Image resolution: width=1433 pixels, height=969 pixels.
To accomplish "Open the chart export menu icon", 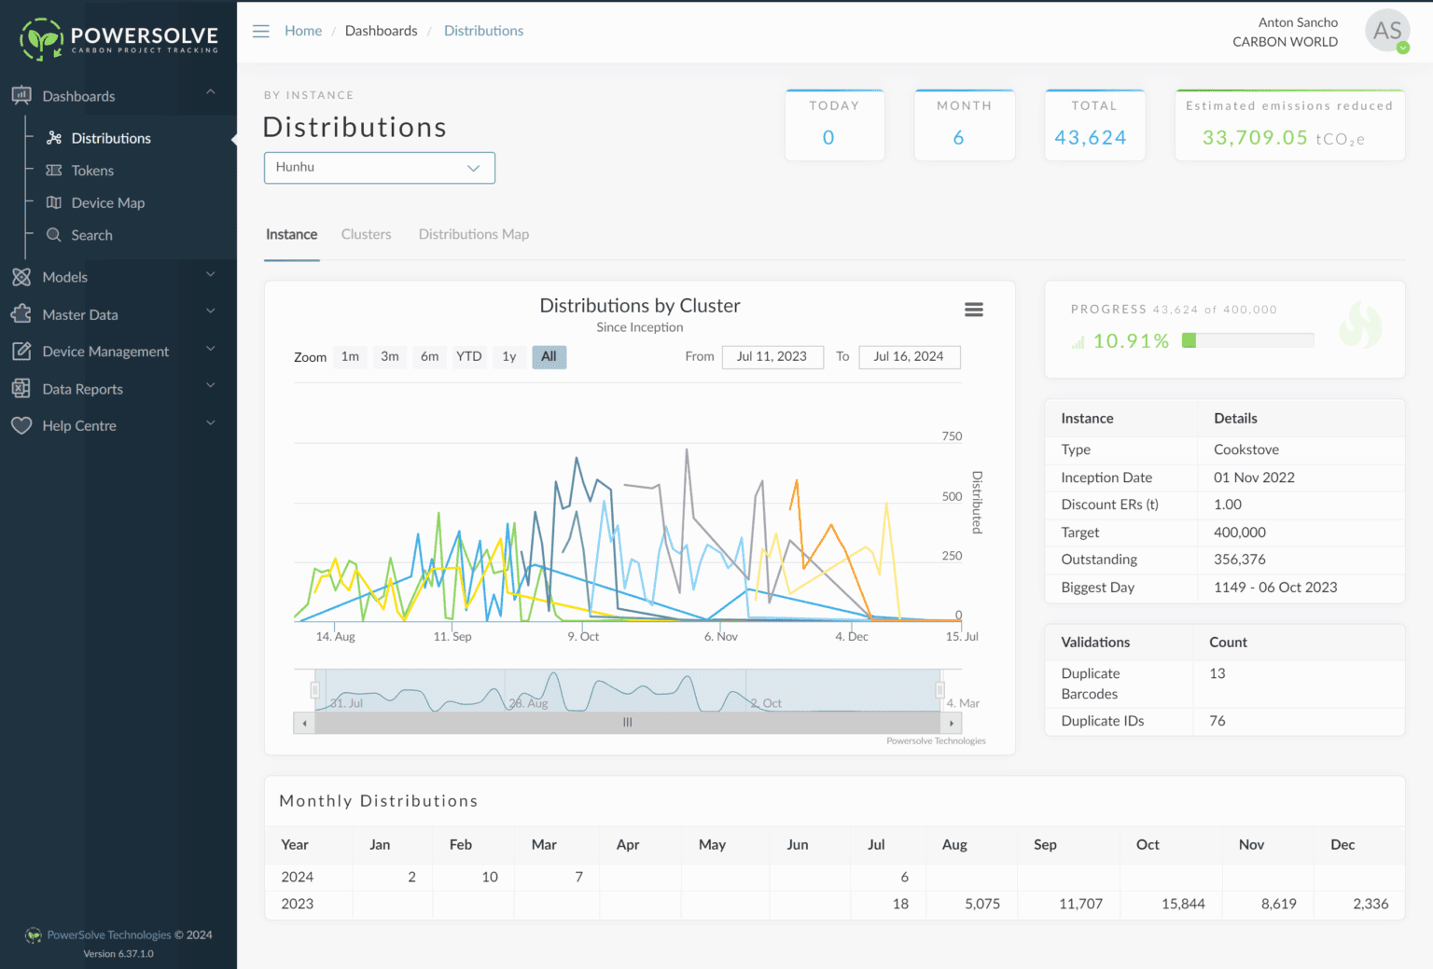I will 974,309.
